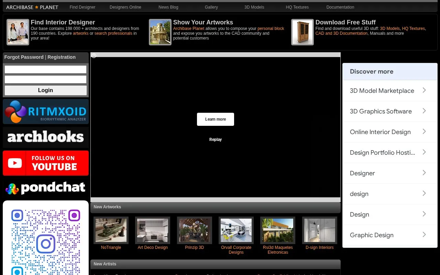Click the 'artworks' link in Find Interior Designer
Image resolution: width=440 pixels, height=275 pixels.
pyautogui.click(x=81, y=33)
